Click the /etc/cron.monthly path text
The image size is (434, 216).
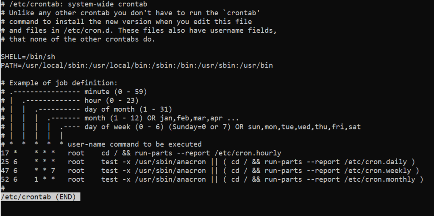(x=380, y=180)
